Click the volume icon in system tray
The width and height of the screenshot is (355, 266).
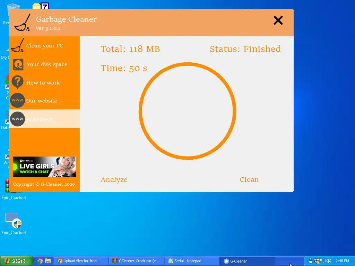(329, 261)
